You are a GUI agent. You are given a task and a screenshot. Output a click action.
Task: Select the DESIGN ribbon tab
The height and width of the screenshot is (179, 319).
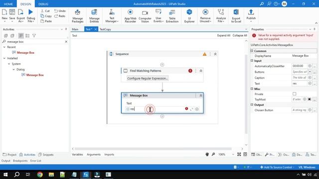pyautogui.click(x=25, y=4)
